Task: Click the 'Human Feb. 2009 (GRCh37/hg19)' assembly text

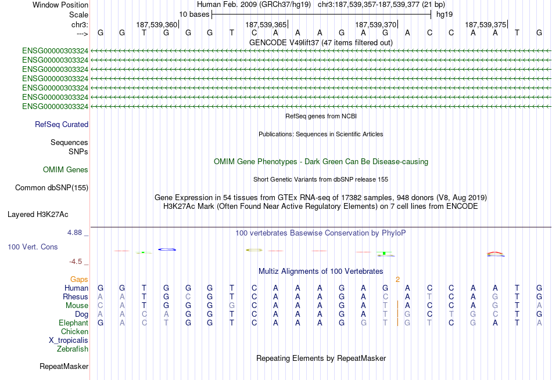Action: (254, 5)
